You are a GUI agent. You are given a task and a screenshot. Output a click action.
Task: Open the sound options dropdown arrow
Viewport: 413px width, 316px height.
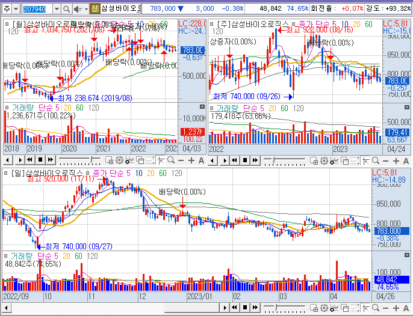(87, 9)
